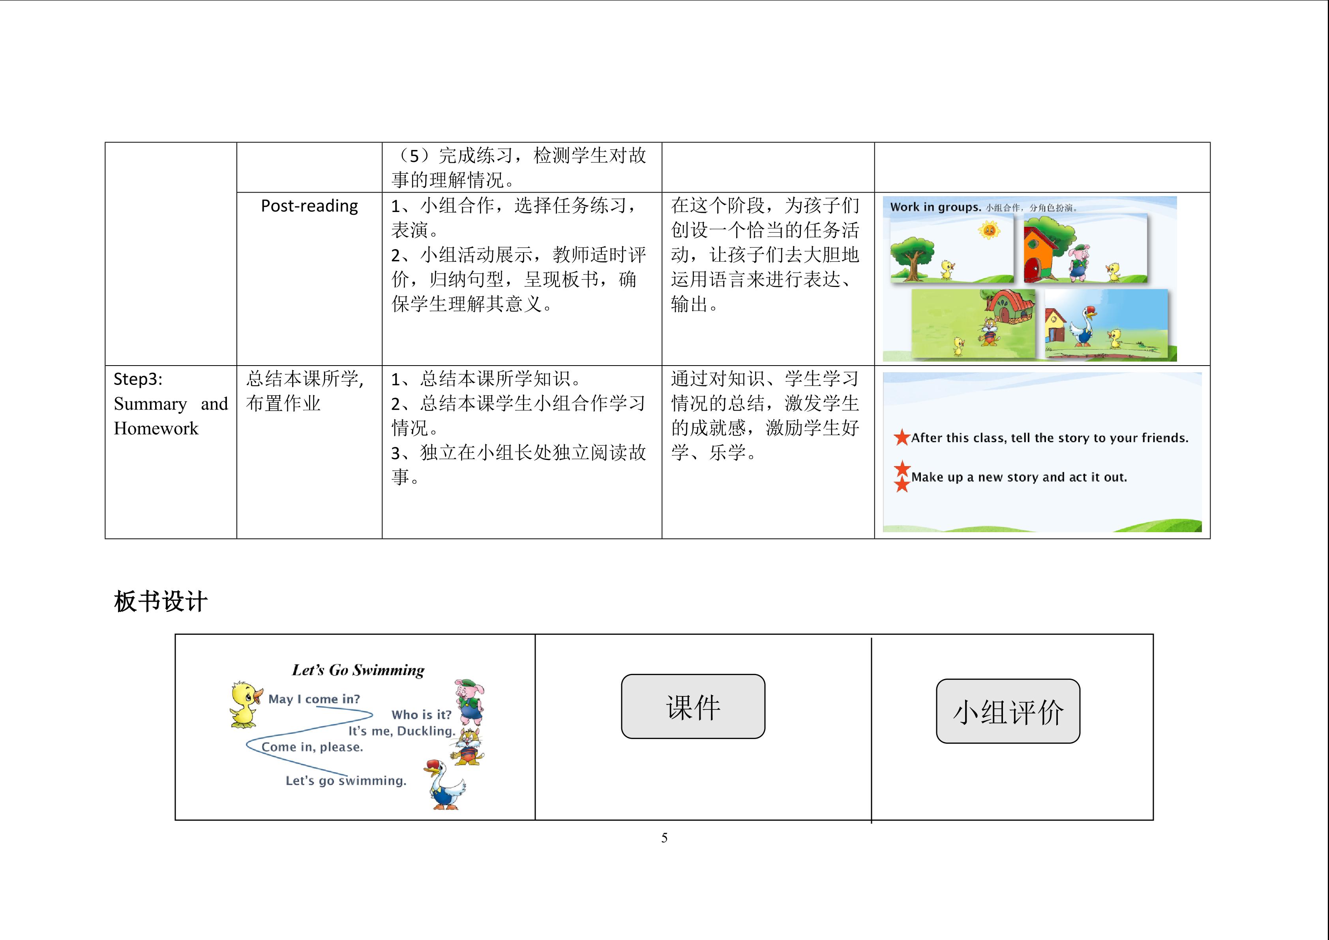This screenshot has width=1329, height=940.
Task: Click 'Make up a new story' line
Action: click(1019, 478)
